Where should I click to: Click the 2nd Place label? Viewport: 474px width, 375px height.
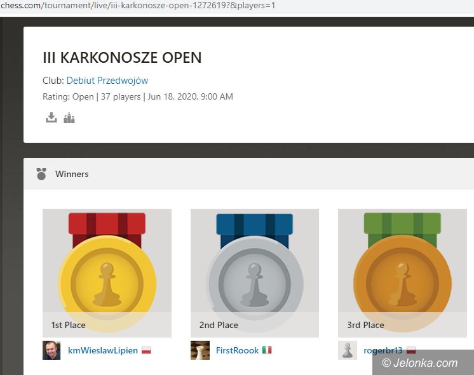(x=219, y=325)
